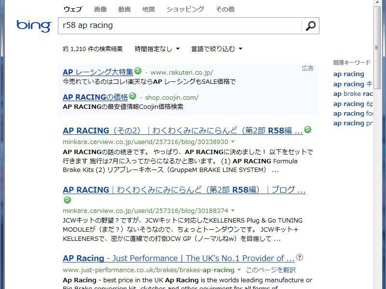
Task: Click related keyword 'ap racing fo'
Action: (x=353, y=114)
